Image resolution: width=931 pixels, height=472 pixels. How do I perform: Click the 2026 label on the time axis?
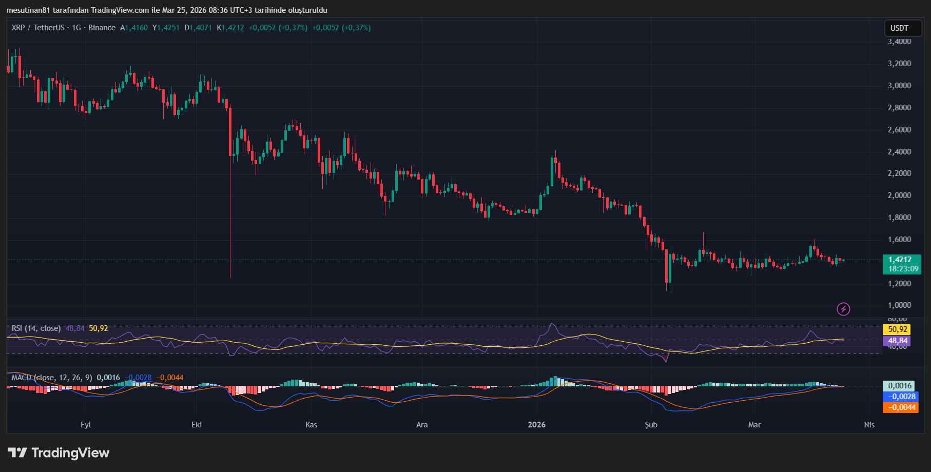click(536, 425)
